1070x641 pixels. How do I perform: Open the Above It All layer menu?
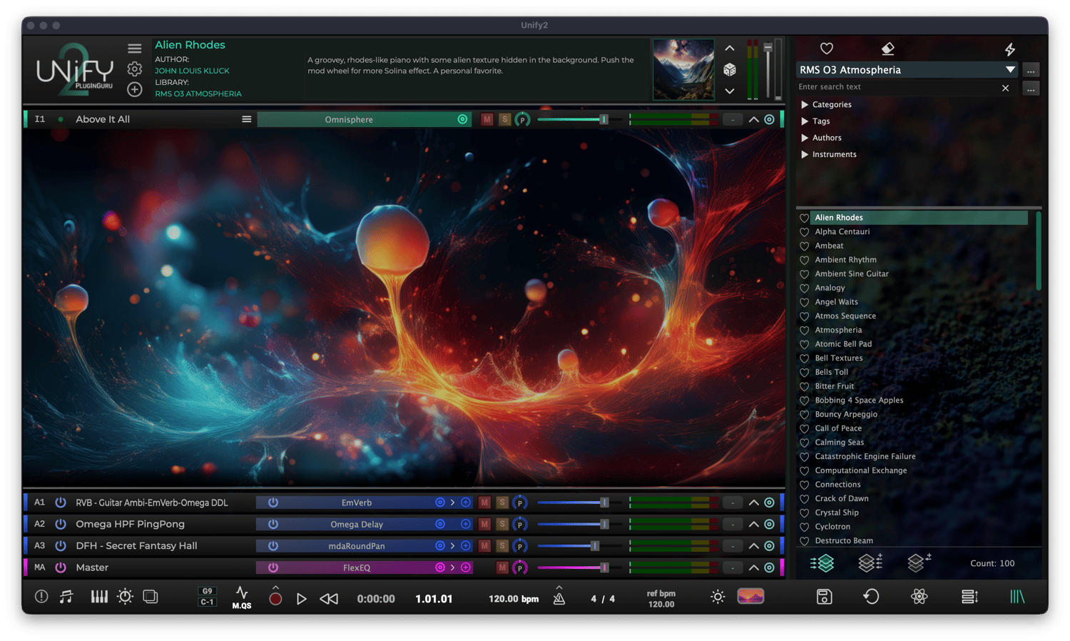coord(246,119)
